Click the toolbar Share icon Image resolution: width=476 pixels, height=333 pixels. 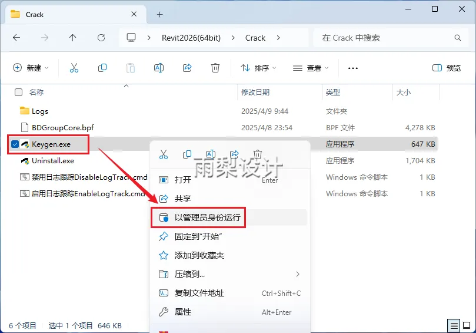187,68
